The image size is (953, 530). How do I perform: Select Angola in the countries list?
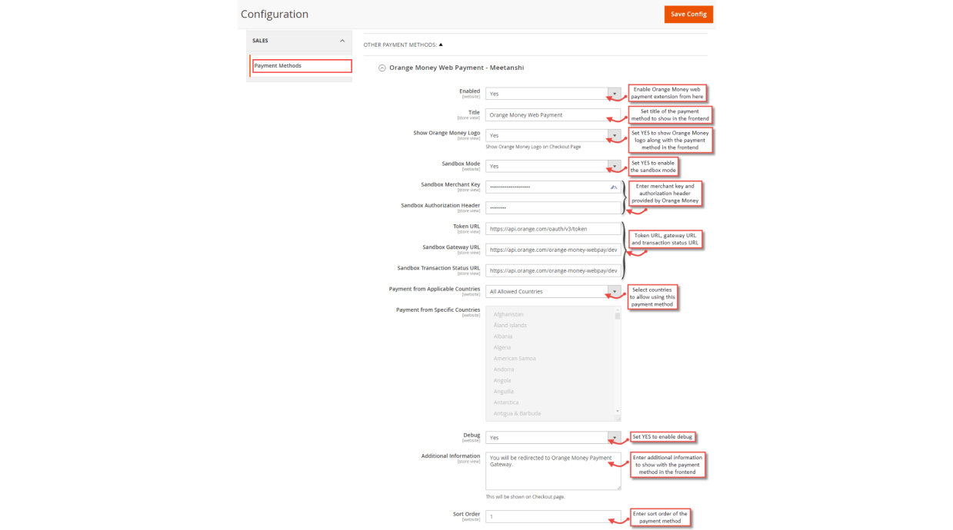[503, 380]
